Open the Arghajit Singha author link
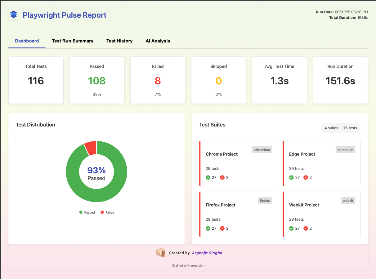This screenshot has width=376, height=279. point(207,253)
